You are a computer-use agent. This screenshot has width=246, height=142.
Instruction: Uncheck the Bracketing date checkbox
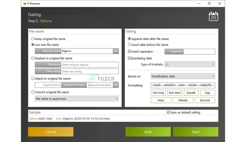click(129, 58)
